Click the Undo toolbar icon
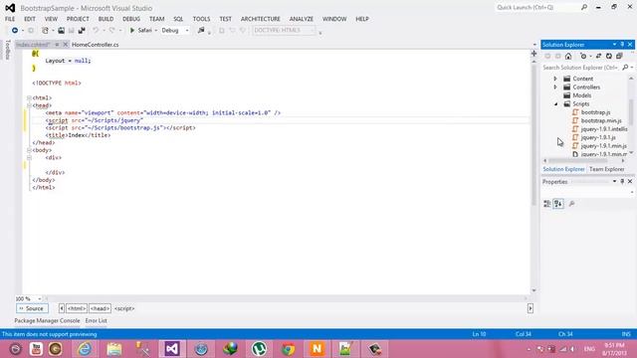Screen dimensions: 637x358 coord(96,31)
